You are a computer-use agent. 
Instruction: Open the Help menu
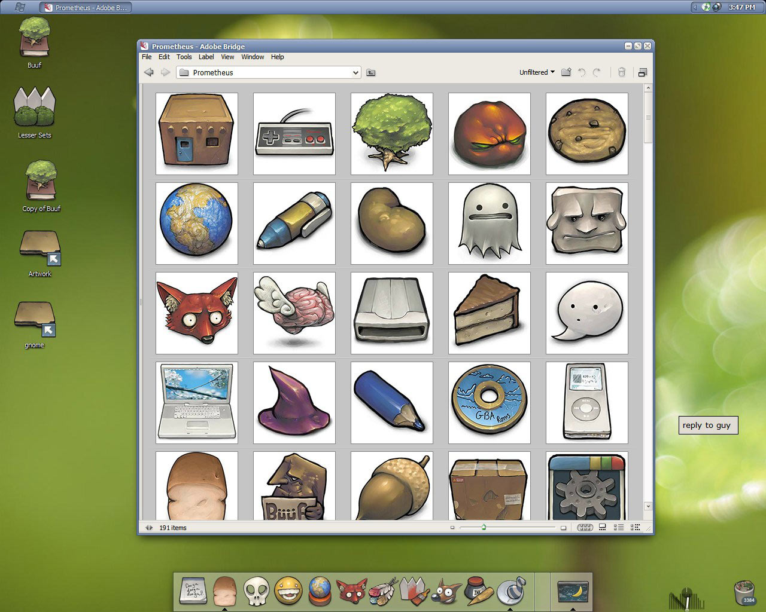tap(278, 57)
